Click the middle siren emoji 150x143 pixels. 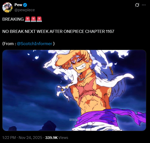click(x=33, y=19)
